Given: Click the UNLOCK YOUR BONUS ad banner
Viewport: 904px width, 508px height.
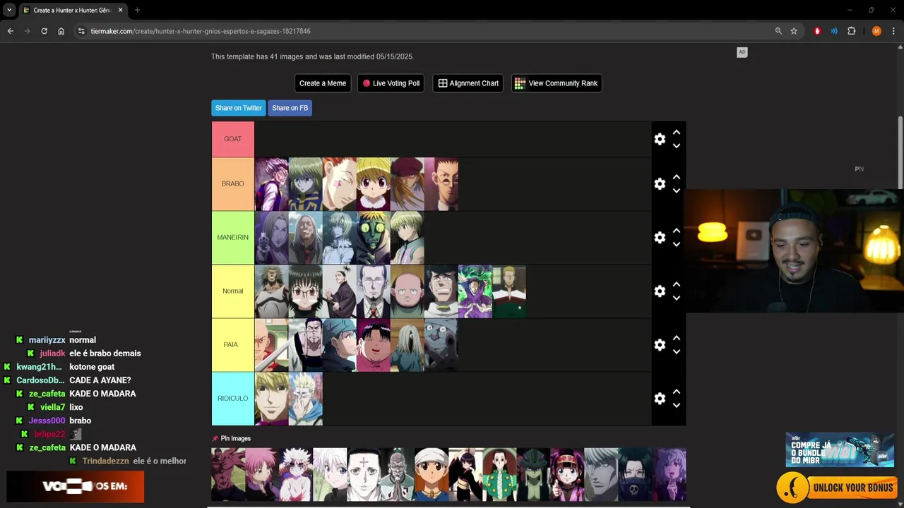Looking at the screenshot, I should pos(837,488).
